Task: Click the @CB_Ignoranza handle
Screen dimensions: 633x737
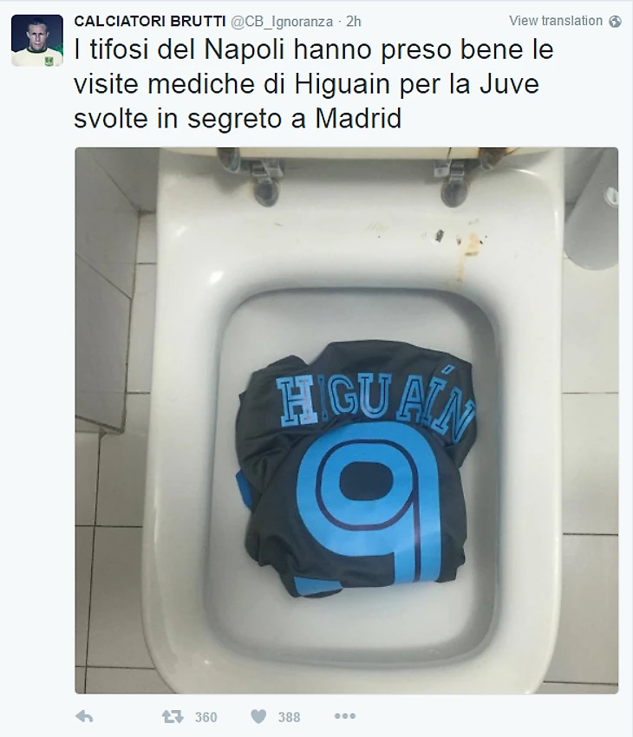Action: click(282, 22)
